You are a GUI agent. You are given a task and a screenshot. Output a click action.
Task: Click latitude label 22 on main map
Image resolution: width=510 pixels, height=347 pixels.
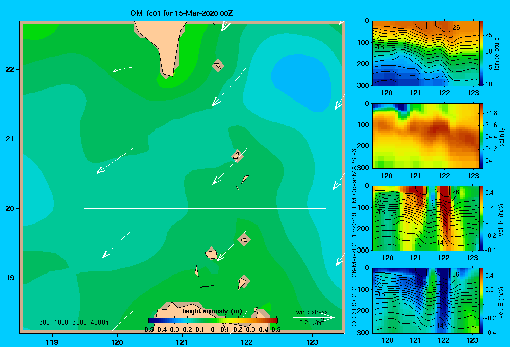10,70
